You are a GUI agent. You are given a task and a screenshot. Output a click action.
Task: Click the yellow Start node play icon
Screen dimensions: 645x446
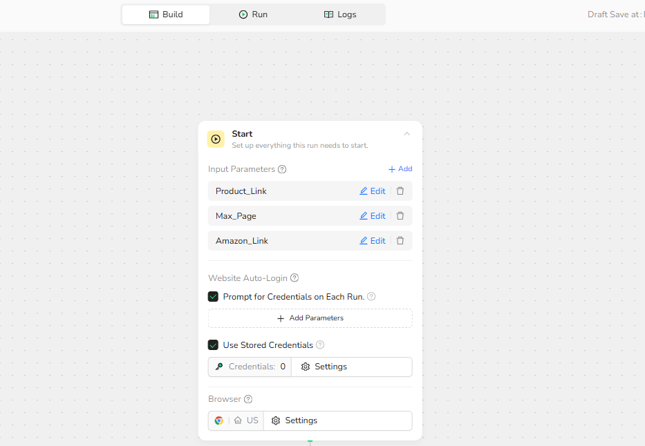(216, 139)
